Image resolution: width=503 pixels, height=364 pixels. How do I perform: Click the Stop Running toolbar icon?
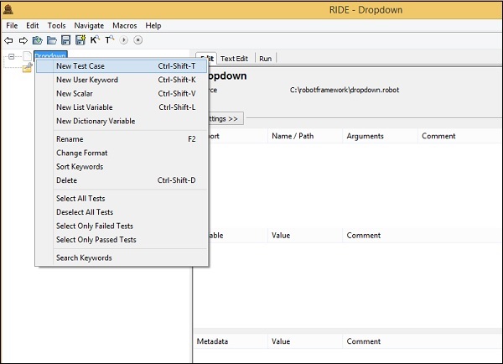tap(137, 39)
